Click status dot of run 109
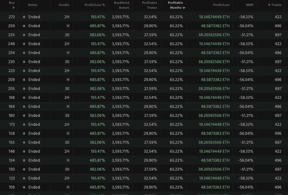The width and height of the screenshot is (288, 195). (x=24, y=187)
